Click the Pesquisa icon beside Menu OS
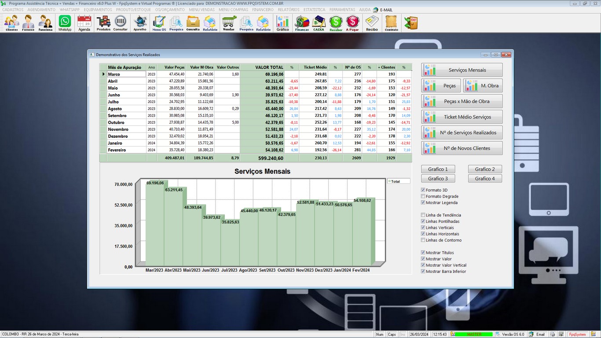The image size is (601, 338). pyautogui.click(x=176, y=23)
